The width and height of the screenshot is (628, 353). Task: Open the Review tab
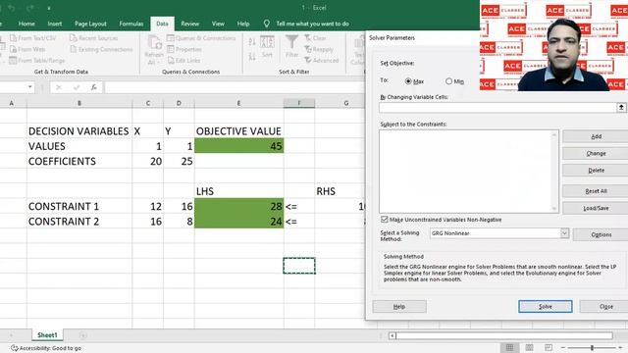pyautogui.click(x=189, y=24)
